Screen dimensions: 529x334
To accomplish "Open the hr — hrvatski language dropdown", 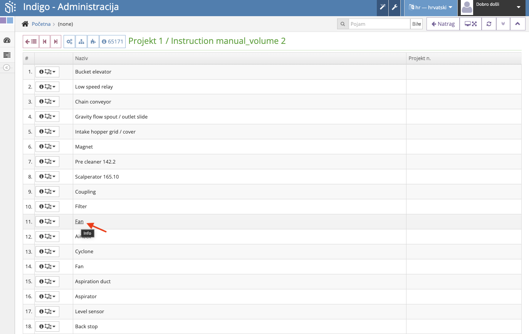I will coord(430,7).
